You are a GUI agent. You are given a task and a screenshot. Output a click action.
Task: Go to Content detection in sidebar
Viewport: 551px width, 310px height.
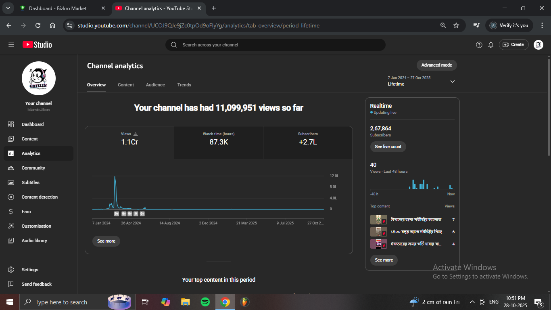[x=40, y=197]
